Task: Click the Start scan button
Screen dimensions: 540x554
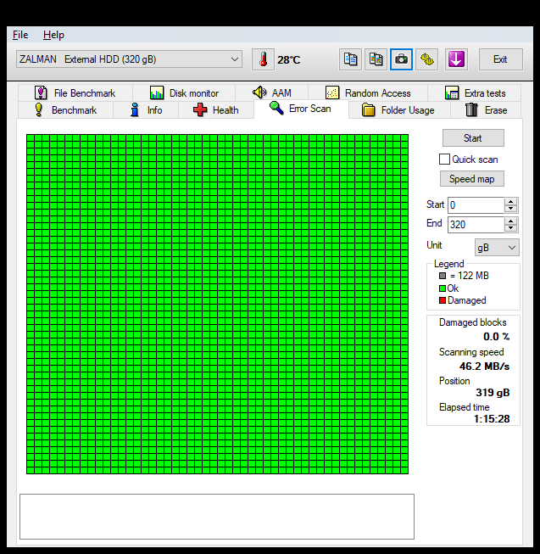Action: click(473, 137)
